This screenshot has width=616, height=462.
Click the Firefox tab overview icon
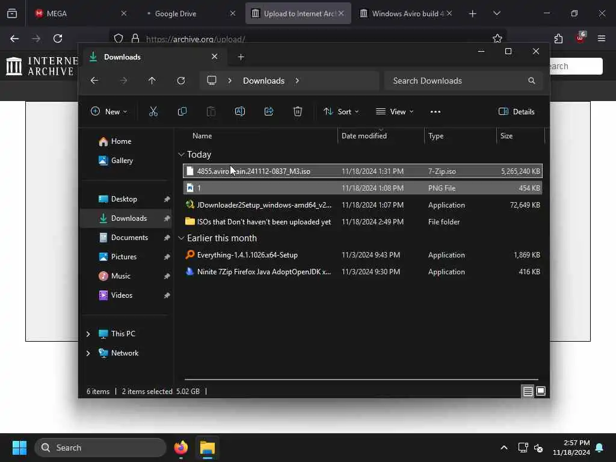tap(12, 13)
